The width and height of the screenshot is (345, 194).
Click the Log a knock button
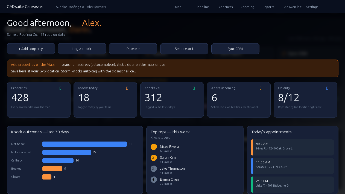click(82, 49)
